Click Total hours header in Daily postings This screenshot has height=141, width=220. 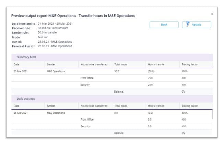pos(121,106)
